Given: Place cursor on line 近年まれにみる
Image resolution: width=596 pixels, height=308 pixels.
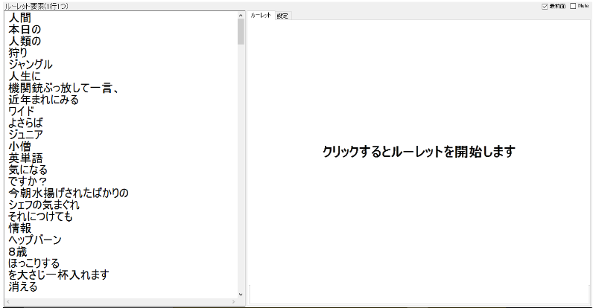Looking at the screenshot, I should pyautogui.click(x=43, y=100).
